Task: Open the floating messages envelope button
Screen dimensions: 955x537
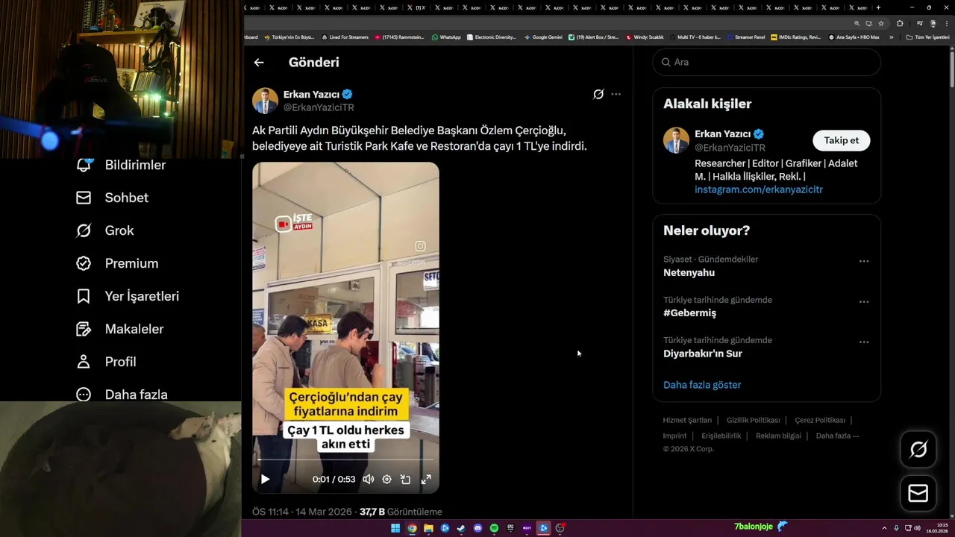Action: pos(918,494)
